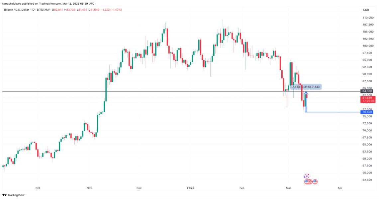
Task: Click the 7,133 price range measurement label
Action: pyautogui.click(x=306, y=87)
